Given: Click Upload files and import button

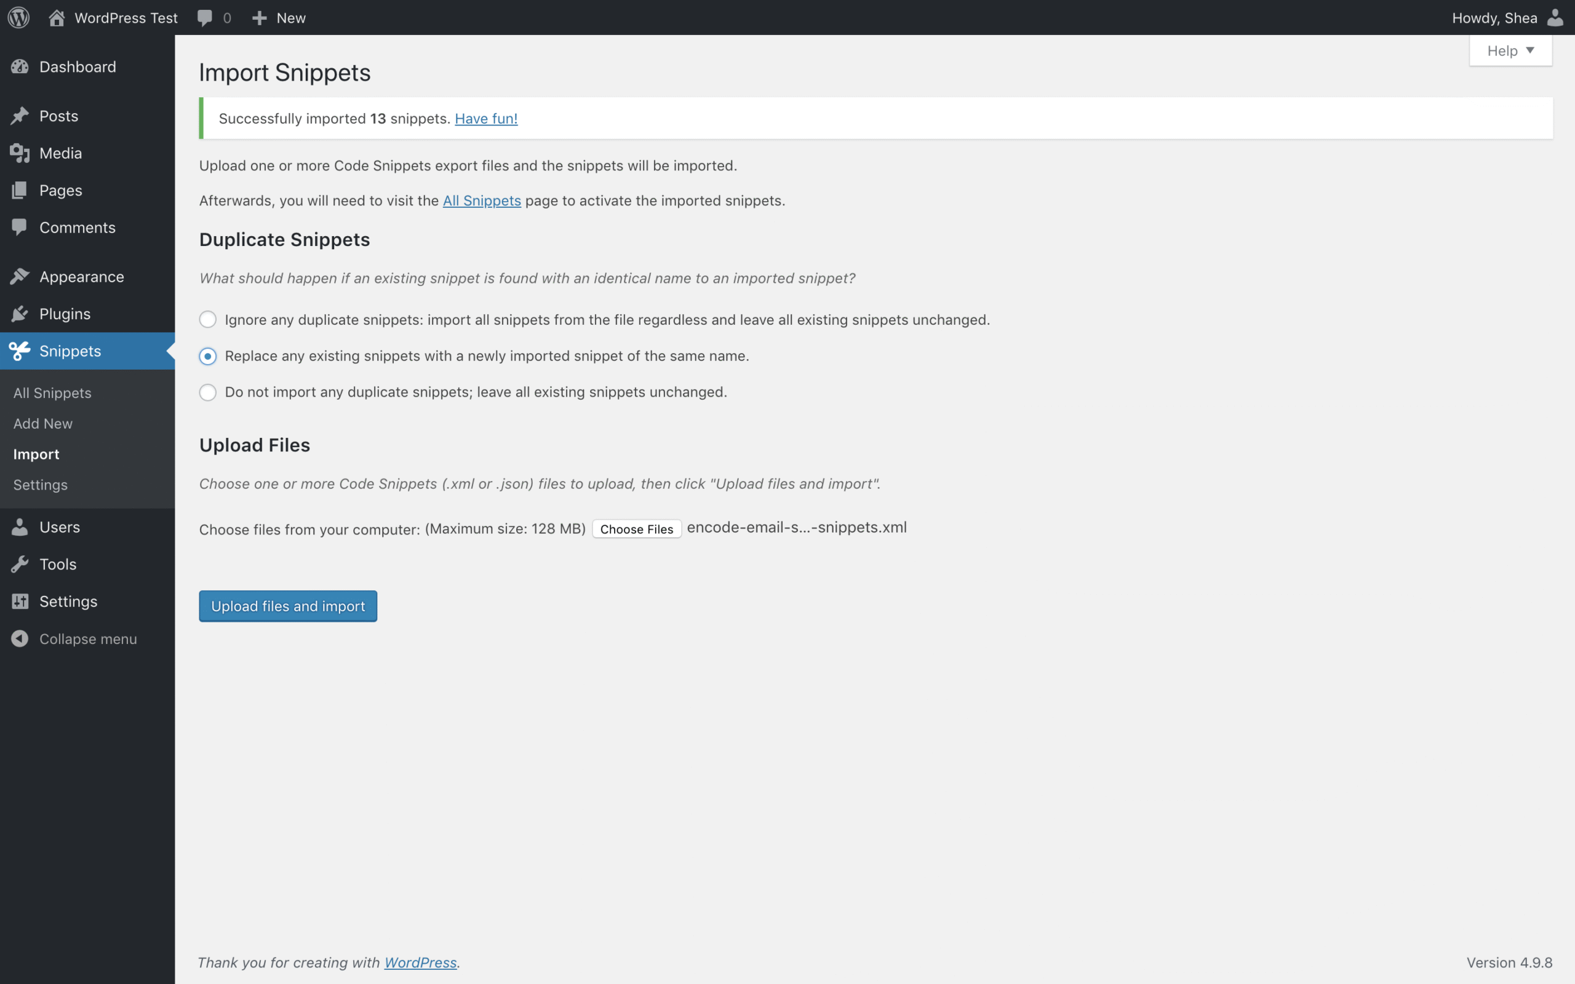Looking at the screenshot, I should click(x=288, y=606).
